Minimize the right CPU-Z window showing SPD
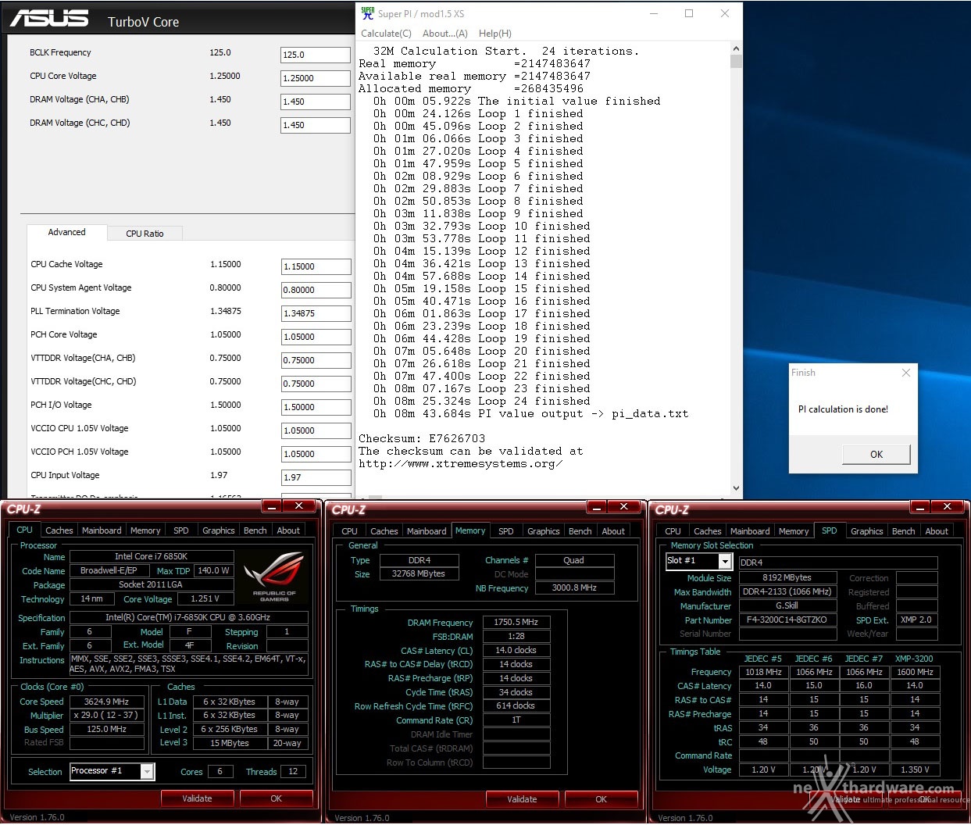The width and height of the screenshot is (971, 825). point(919,507)
